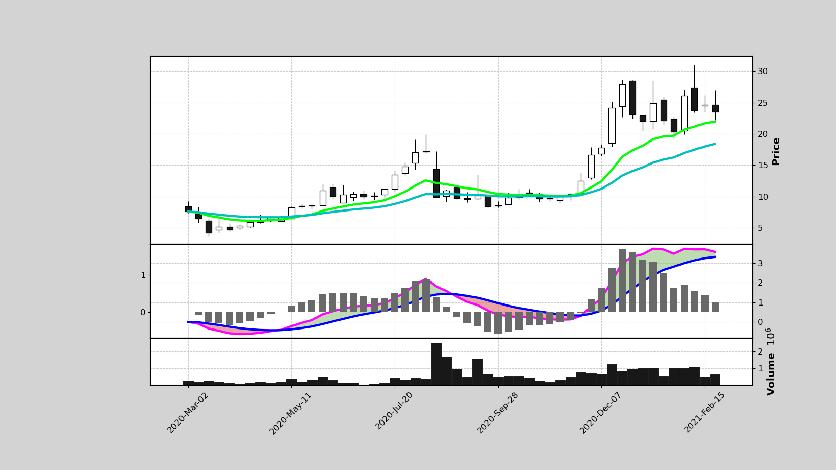The height and width of the screenshot is (470, 836).
Task: Click the first candlestick at 2020-Mar-02
Action: tap(188, 207)
